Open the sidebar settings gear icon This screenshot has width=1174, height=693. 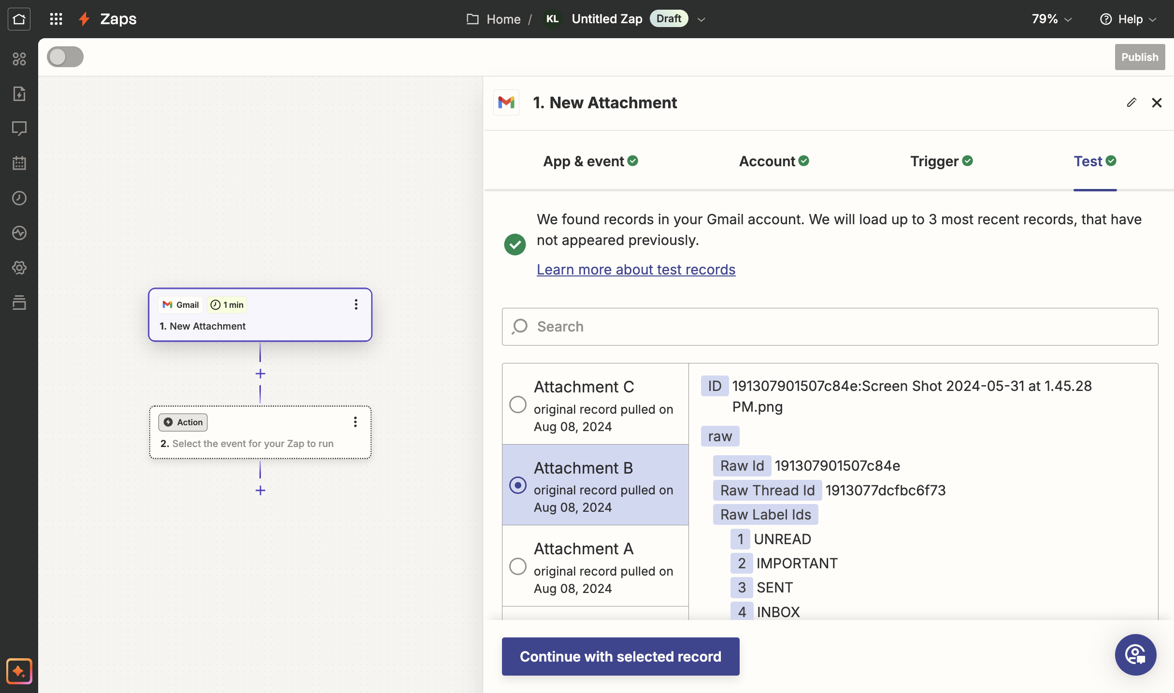[19, 268]
